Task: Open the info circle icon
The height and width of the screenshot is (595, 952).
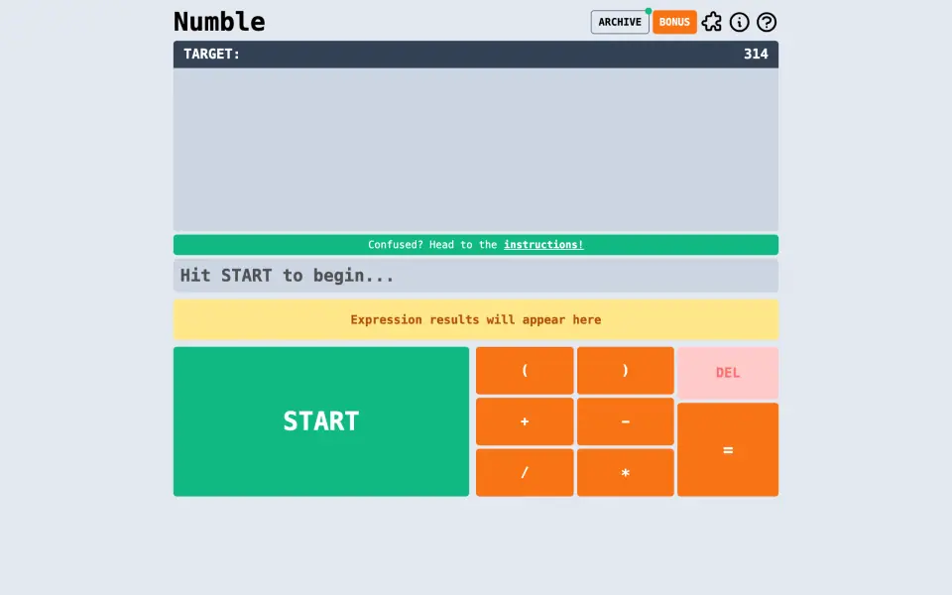Action: click(739, 23)
